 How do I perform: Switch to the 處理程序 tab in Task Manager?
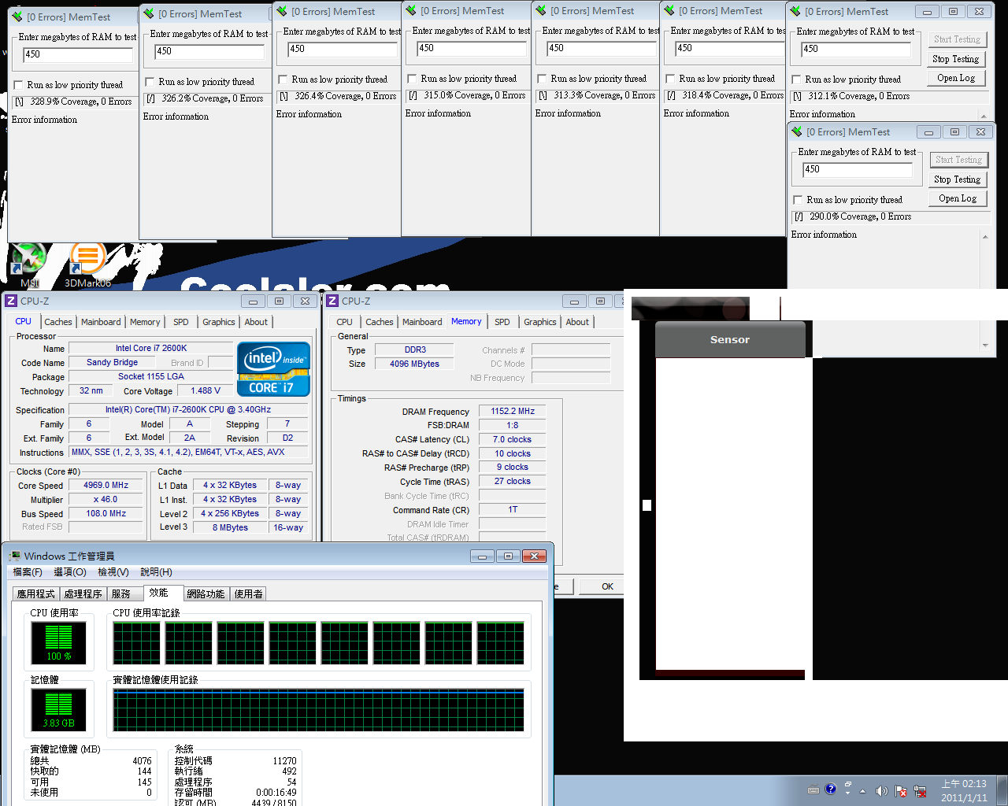point(83,594)
